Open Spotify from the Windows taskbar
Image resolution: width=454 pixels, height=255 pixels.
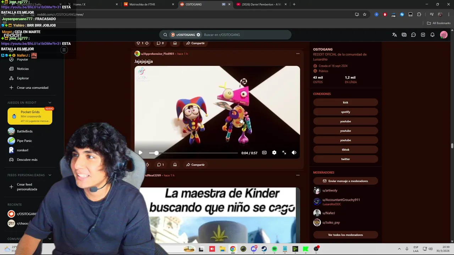275,249
